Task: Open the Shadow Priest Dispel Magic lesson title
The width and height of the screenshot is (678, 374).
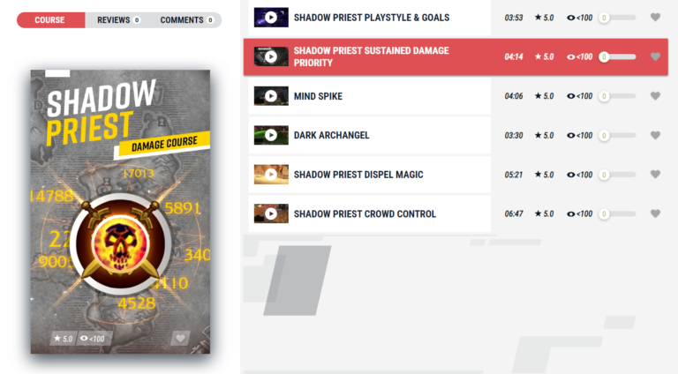Action: (358, 175)
